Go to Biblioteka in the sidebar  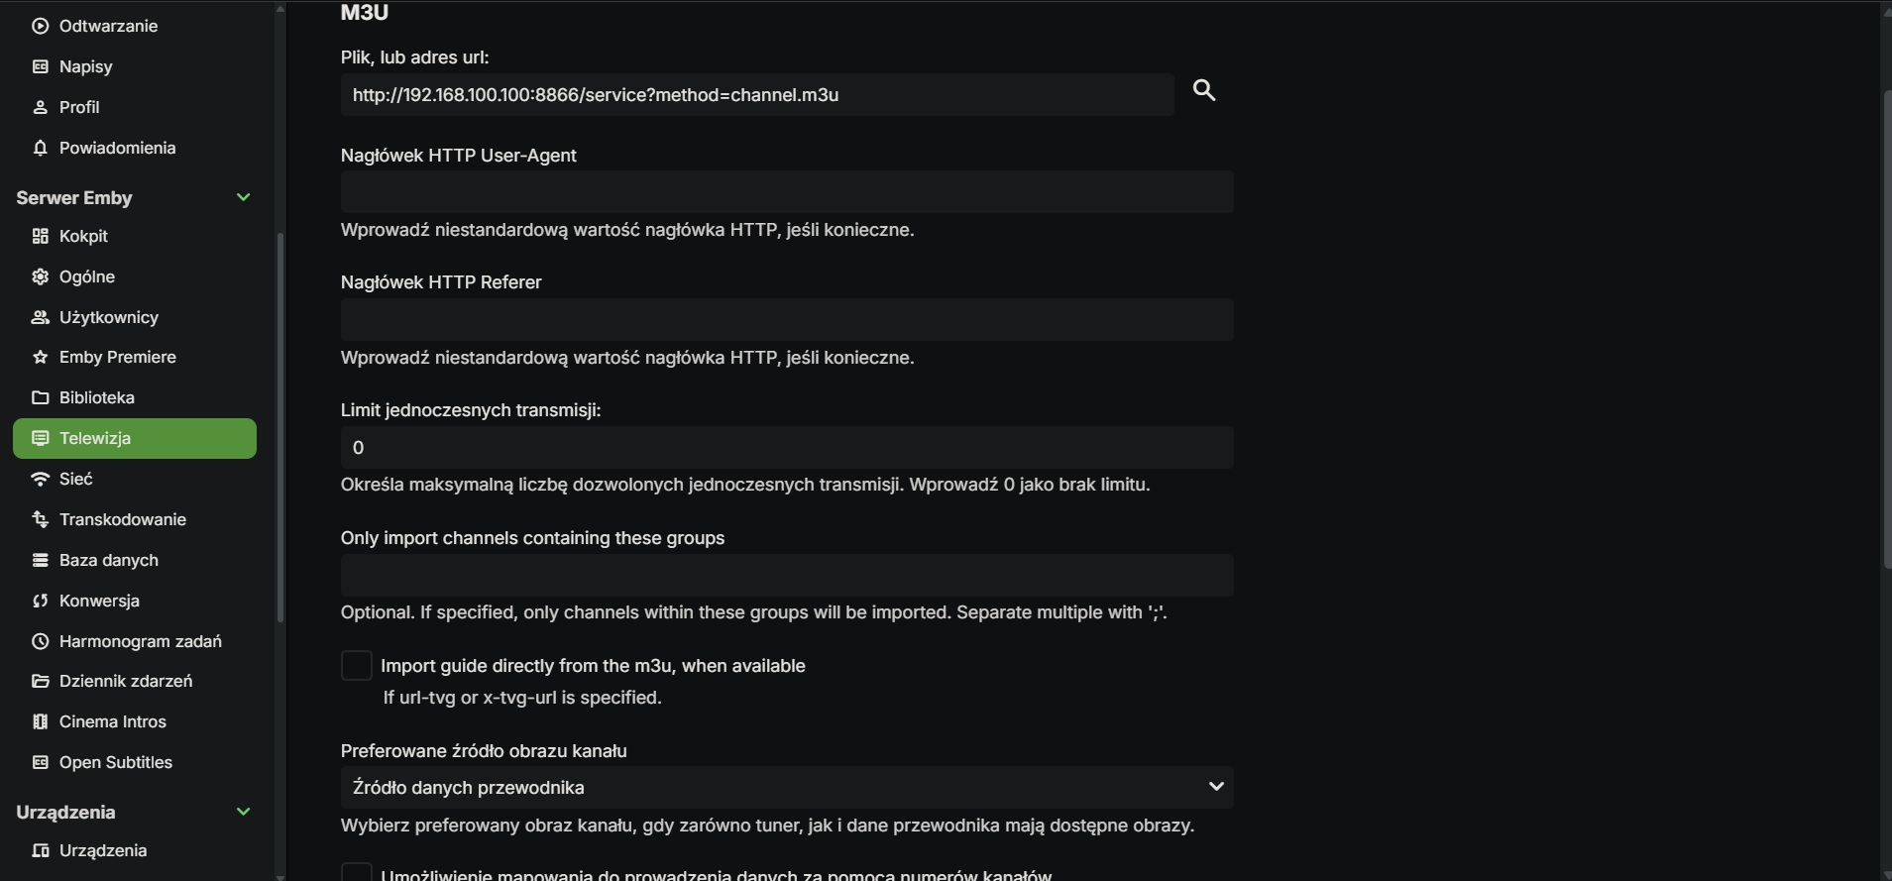click(x=96, y=397)
